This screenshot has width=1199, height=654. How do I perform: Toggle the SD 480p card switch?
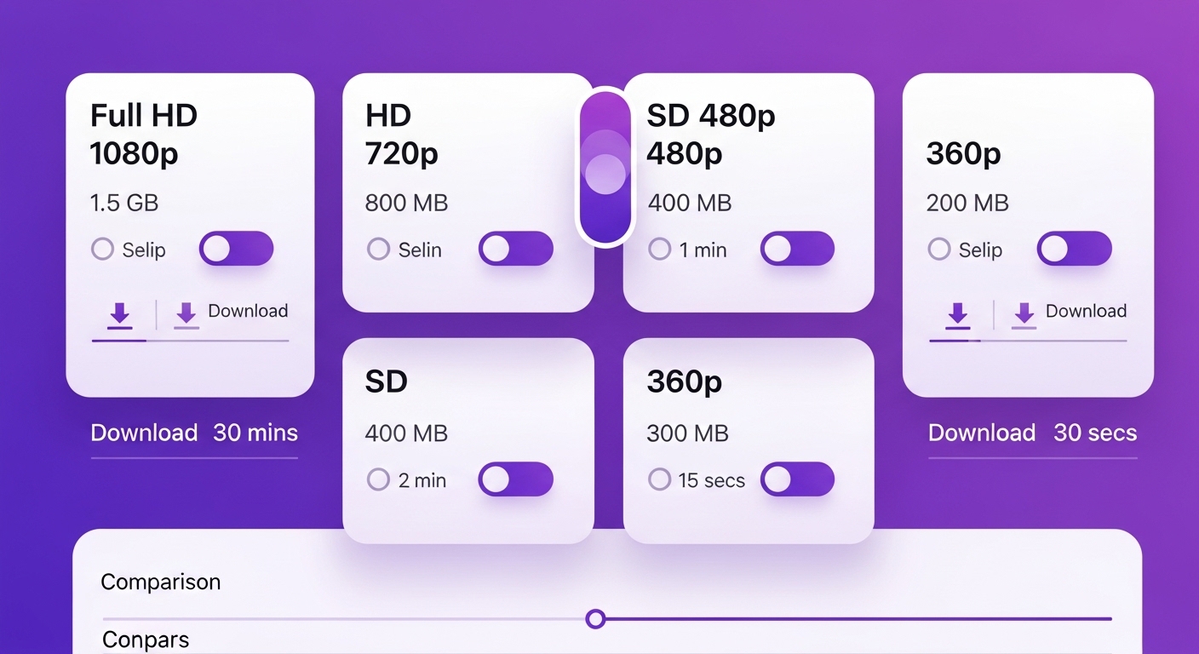tap(797, 249)
